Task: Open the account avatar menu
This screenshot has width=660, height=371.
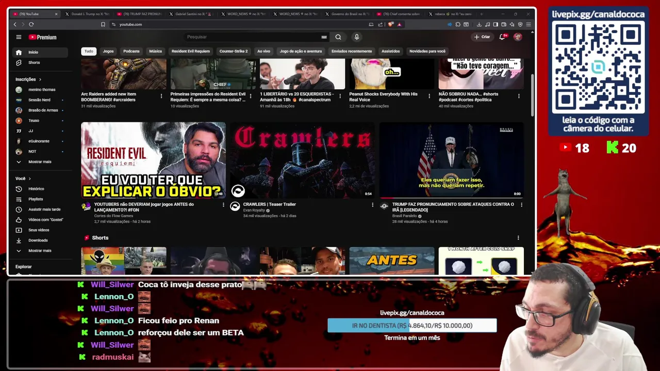Action: (518, 37)
